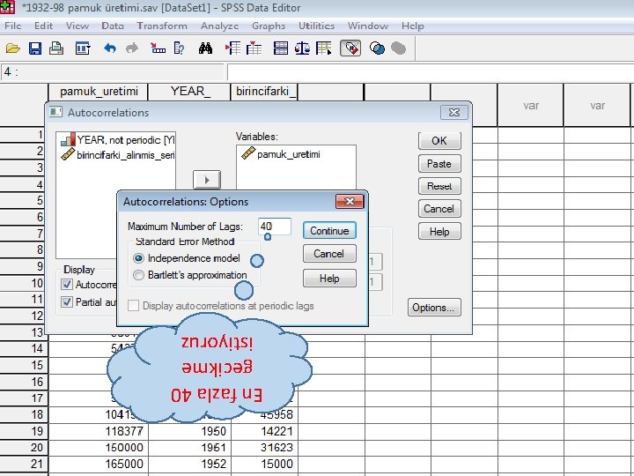
Task: Open the Window menu
Action: click(368, 26)
